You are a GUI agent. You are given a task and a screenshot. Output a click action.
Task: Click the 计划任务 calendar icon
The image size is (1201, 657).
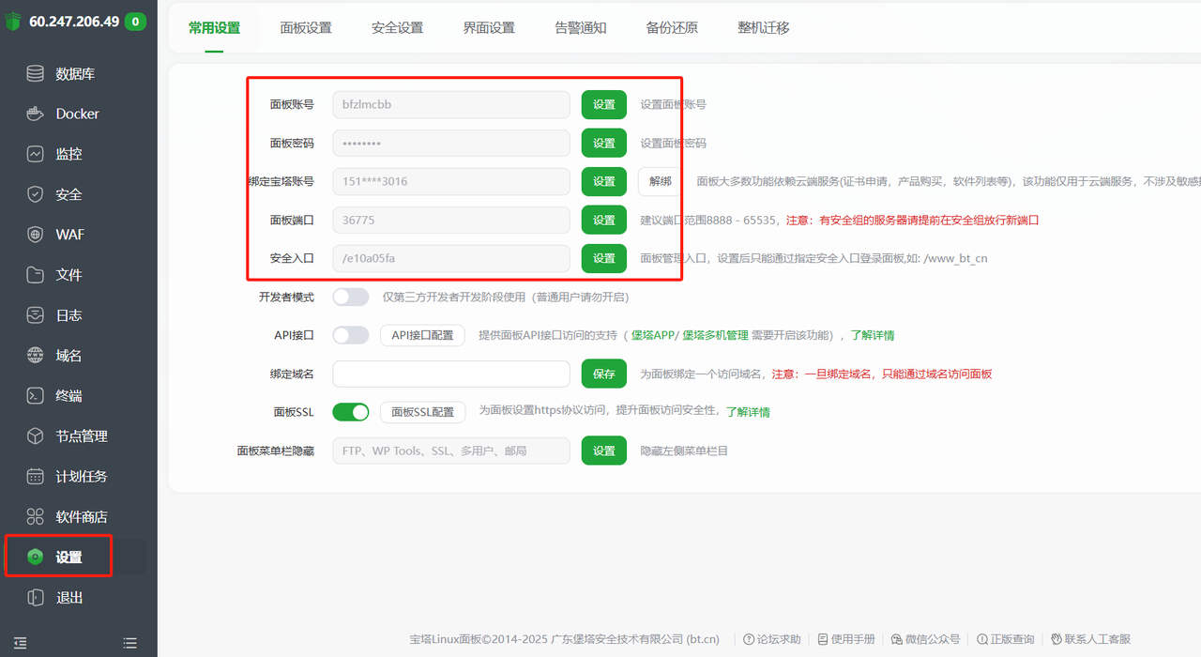tap(36, 477)
